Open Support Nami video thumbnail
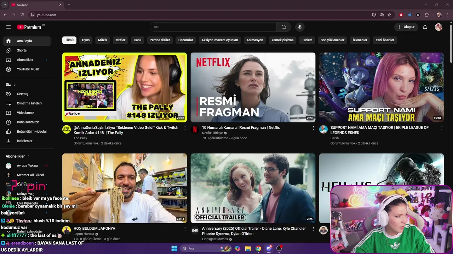The image size is (453, 254). pos(382,87)
